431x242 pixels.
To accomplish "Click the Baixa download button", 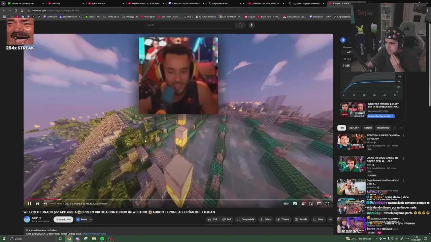I will [x=265, y=219].
